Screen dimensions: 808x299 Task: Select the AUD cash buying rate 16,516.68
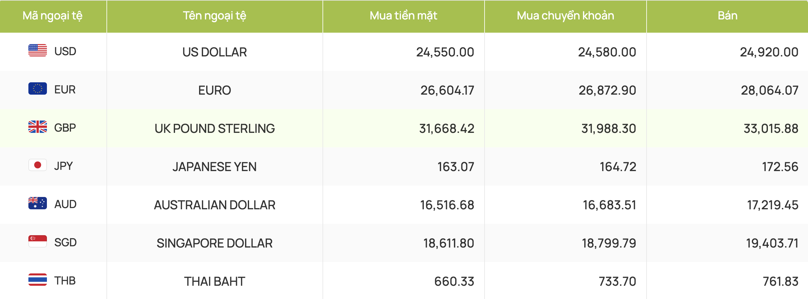pyautogui.click(x=447, y=205)
